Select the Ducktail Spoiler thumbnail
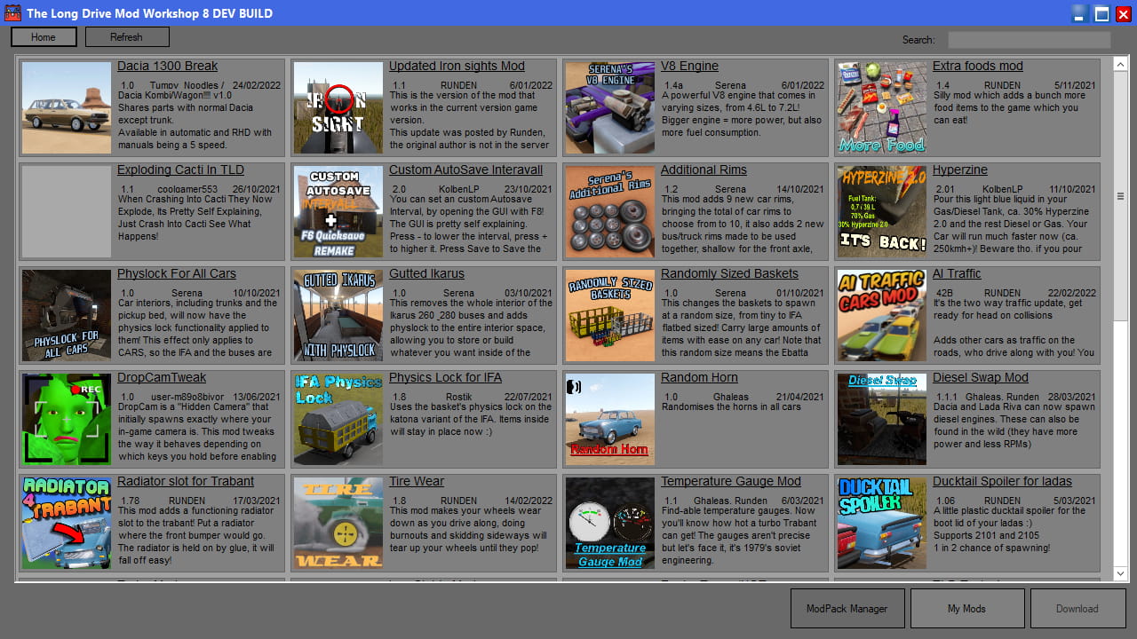Image resolution: width=1137 pixels, height=639 pixels. (x=882, y=523)
